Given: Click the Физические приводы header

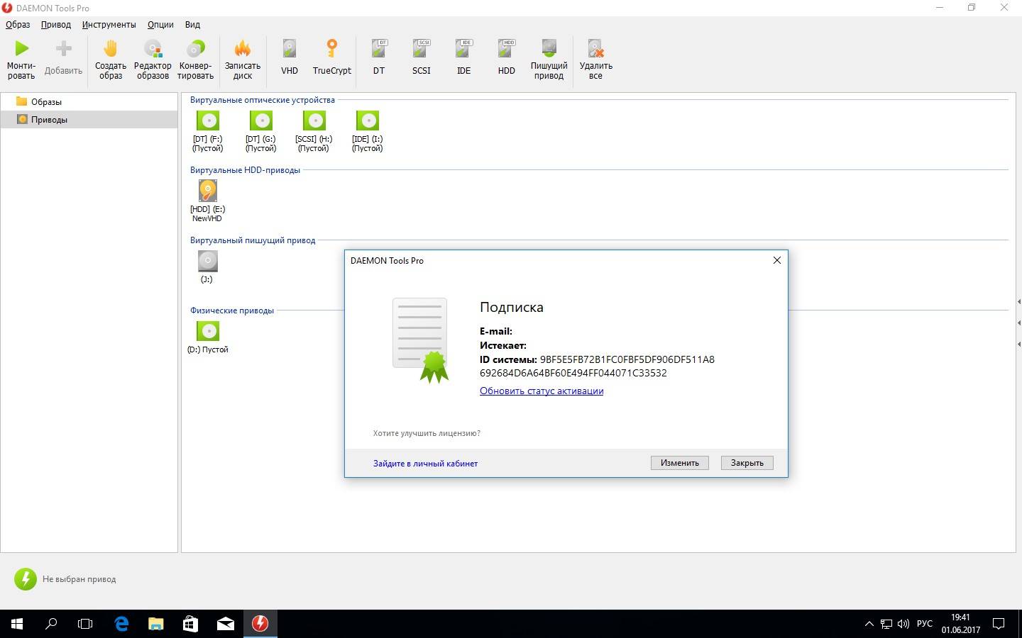Looking at the screenshot, I should click(231, 310).
